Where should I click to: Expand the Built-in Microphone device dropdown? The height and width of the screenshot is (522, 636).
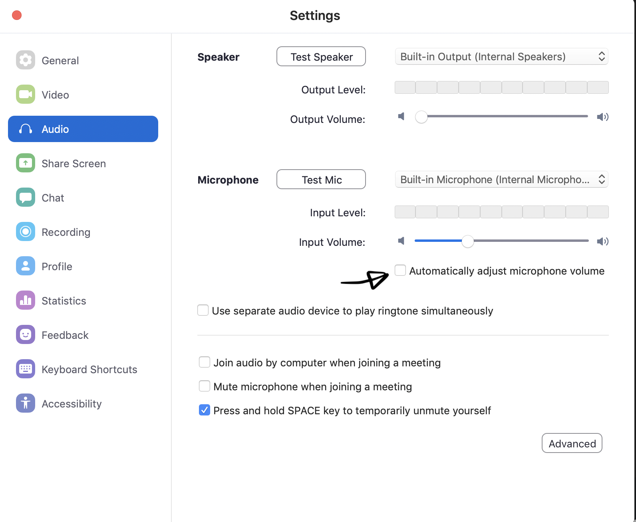[x=501, y=180]
